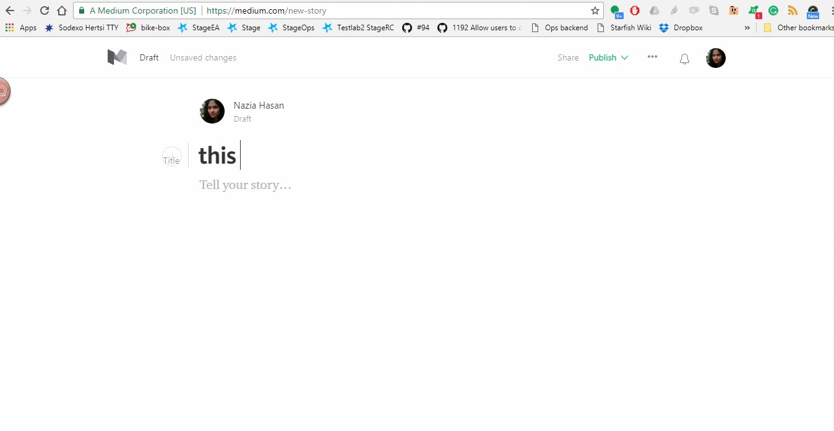Open the notifications bell
The width and height of the screenshot is (834, 431).
(684, 59)
